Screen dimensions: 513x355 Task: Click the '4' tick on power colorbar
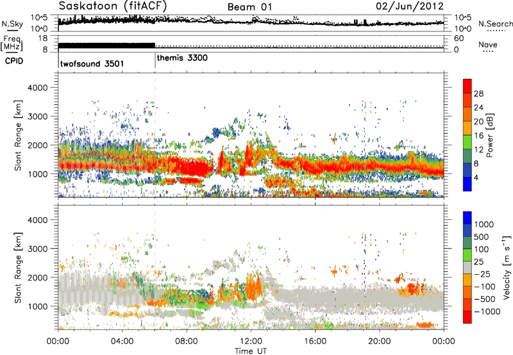pyautogui.click(x=476, y=177)
